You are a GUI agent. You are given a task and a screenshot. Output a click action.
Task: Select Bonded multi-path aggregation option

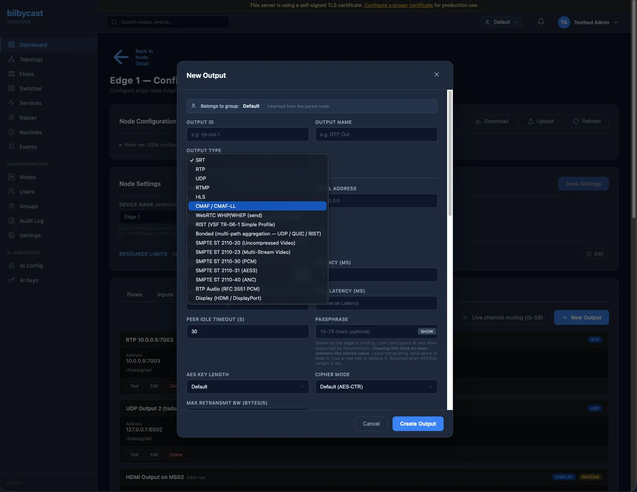(257, 234)
